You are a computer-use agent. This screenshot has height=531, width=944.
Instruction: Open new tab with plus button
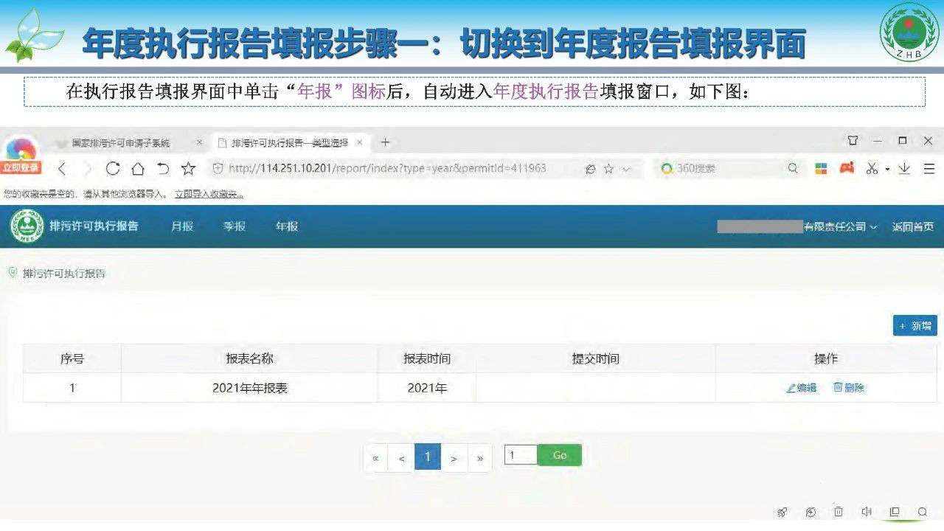385,142
